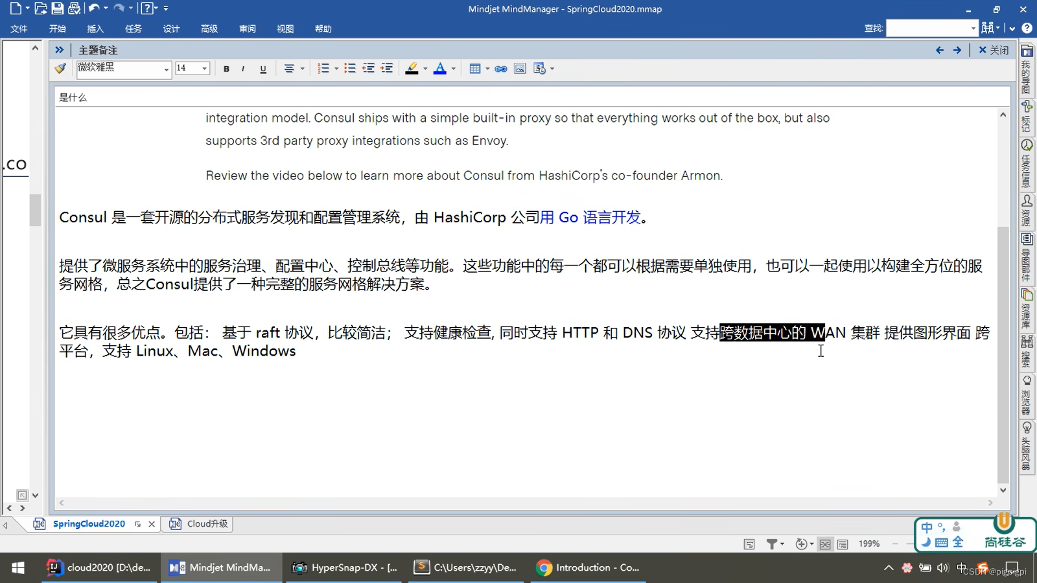Expand the text alignment dropdown arrow
Screen dimensions: 1037x583
click(303, 69)
